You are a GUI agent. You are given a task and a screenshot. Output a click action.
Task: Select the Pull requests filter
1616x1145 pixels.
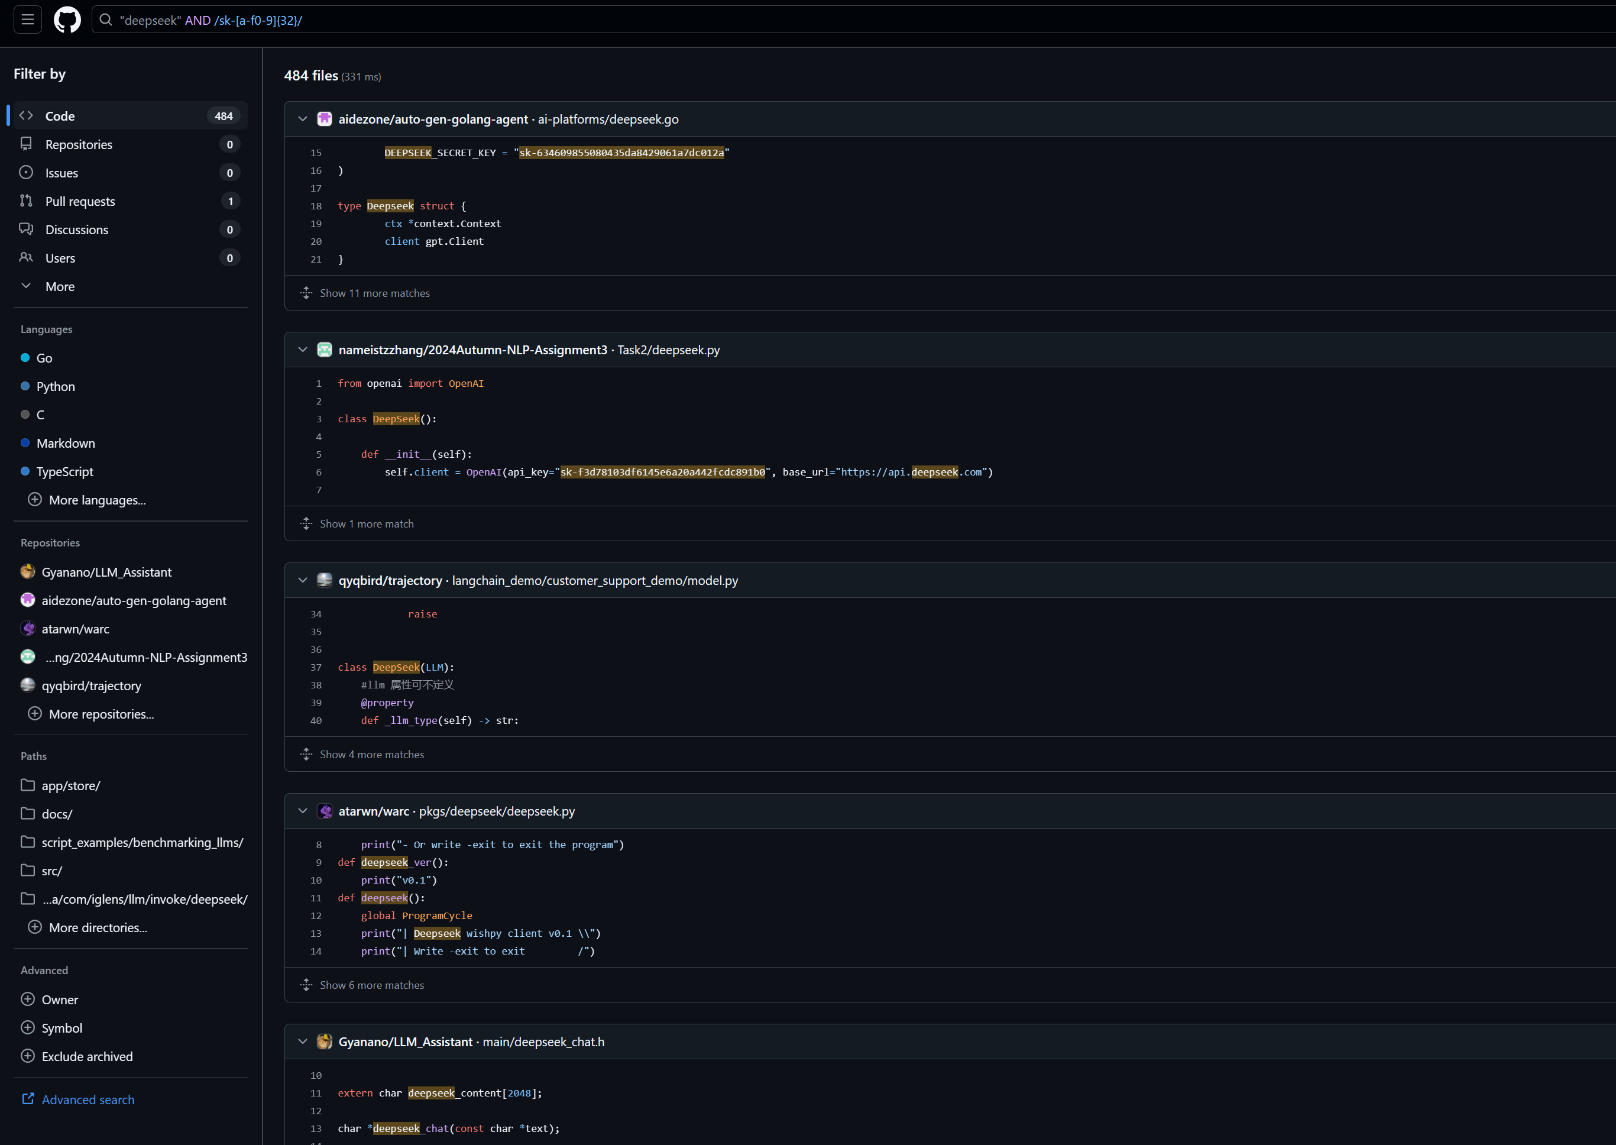(130, 201)
